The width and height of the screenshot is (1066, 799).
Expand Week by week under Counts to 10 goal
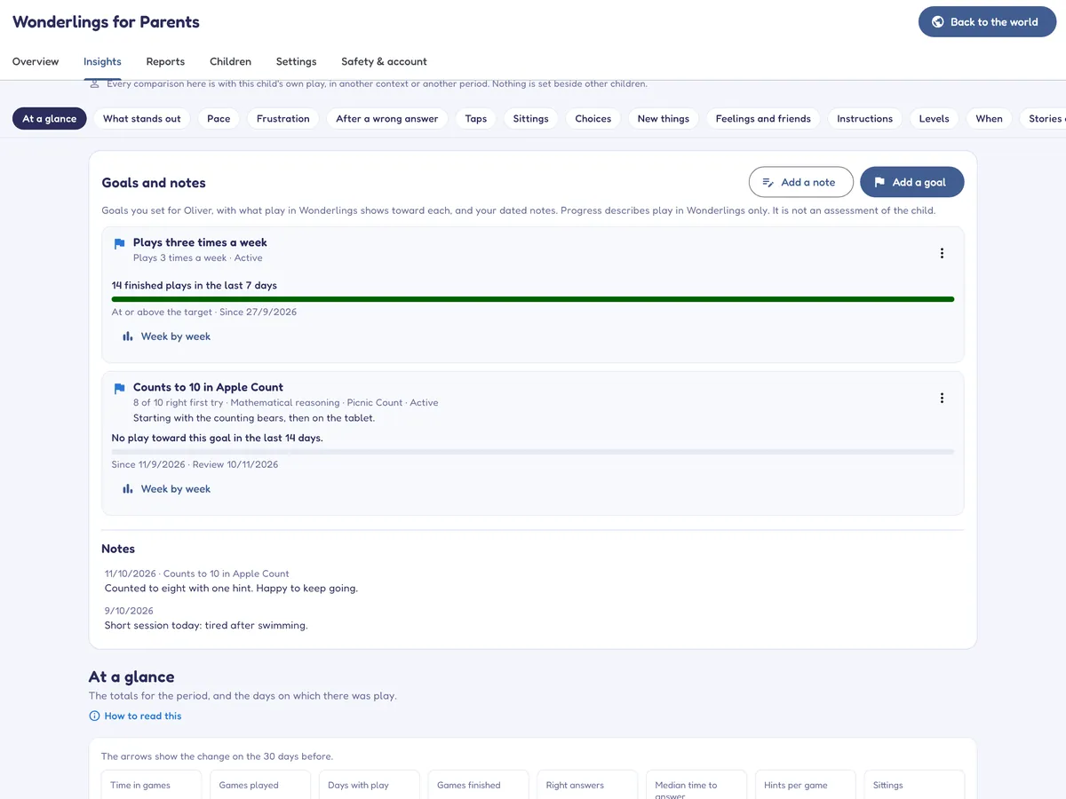(x=166, y=489)
